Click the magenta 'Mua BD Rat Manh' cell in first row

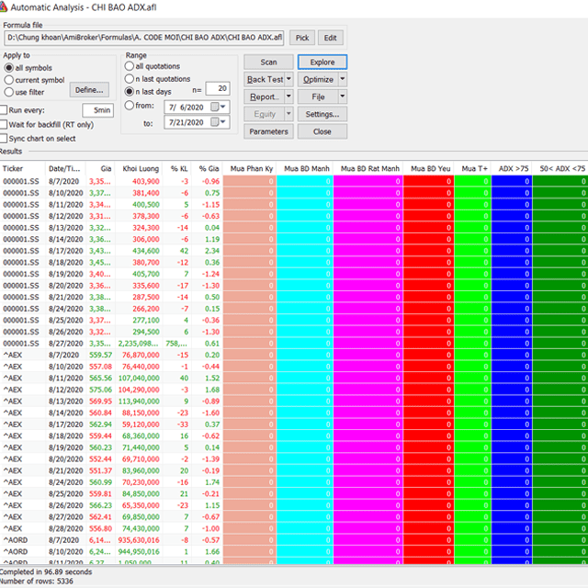pyautogui.click(x=367, y=181)
